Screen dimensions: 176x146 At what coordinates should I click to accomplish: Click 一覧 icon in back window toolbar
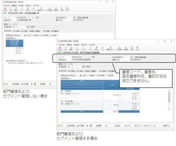[62, 9]
